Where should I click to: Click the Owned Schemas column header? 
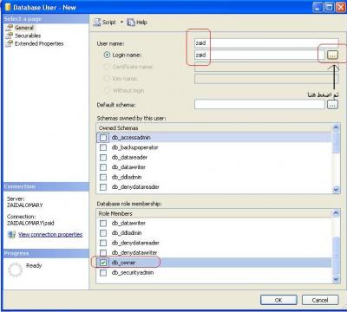click(214, 127)
